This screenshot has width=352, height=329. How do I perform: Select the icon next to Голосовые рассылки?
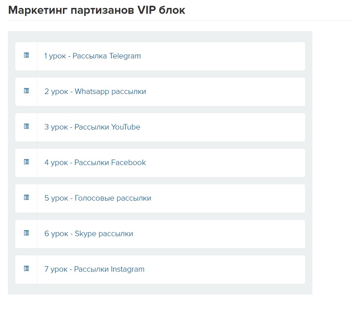pyautogui.click(x=26, y=198)
